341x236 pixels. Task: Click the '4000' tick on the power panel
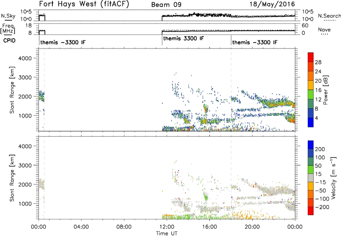[25, 58]
